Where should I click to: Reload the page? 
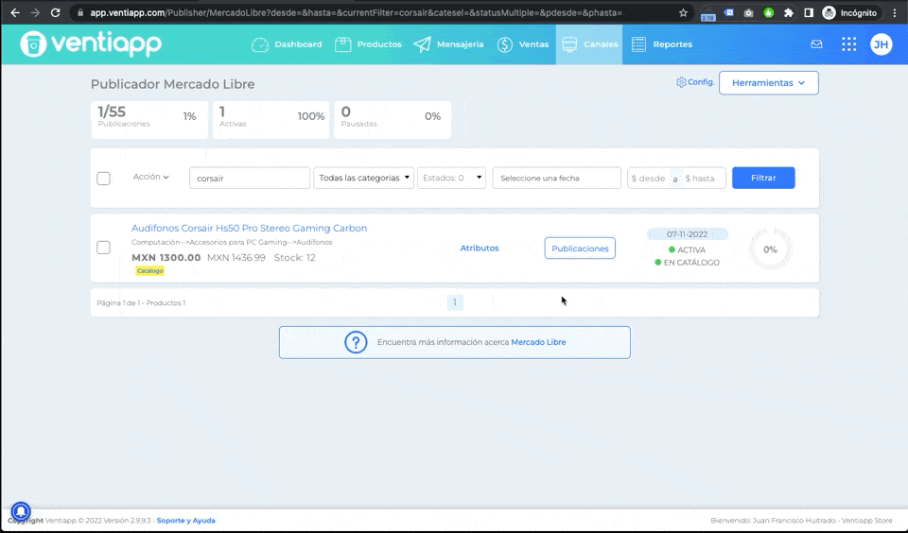tap(55, 12)
